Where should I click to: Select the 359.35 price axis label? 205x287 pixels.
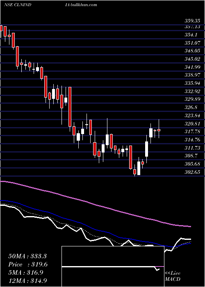click(192, 20)
